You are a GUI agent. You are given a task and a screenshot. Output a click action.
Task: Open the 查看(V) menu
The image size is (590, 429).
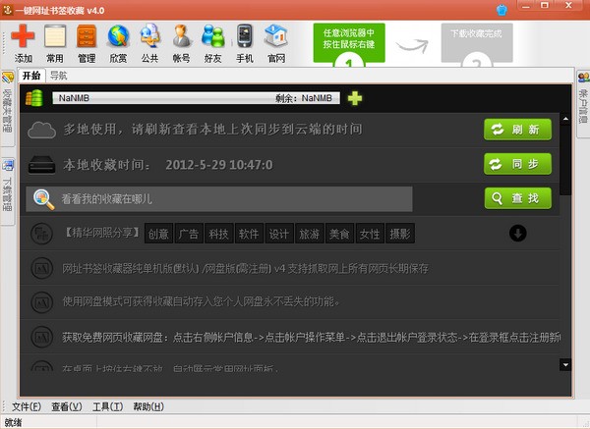point(67,406)
